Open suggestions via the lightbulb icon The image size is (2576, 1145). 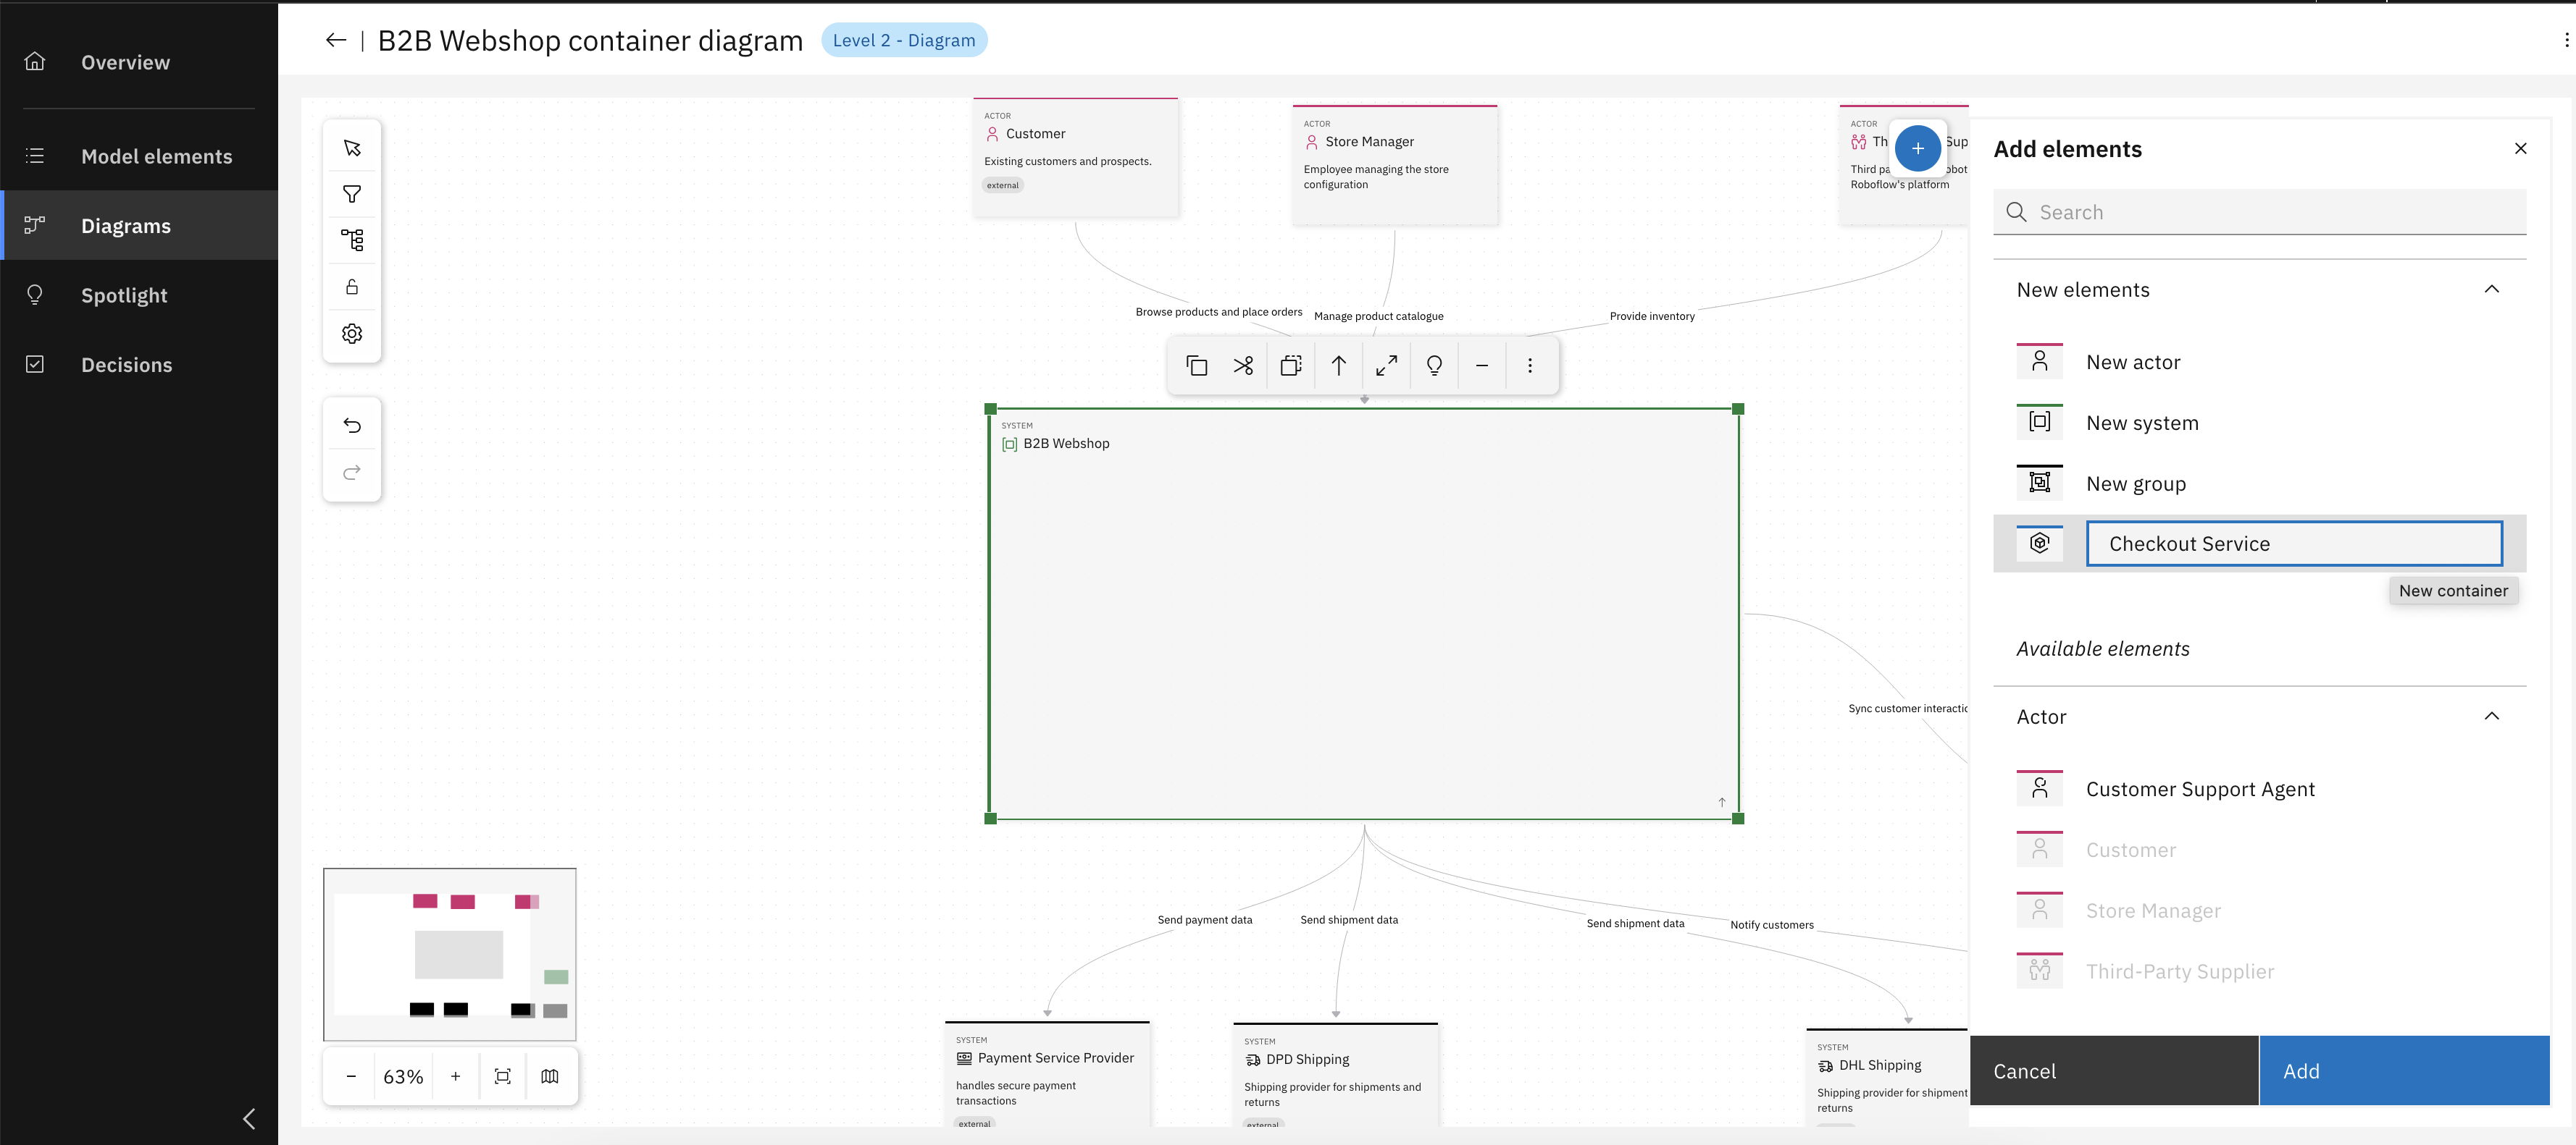click(1435, 365)
